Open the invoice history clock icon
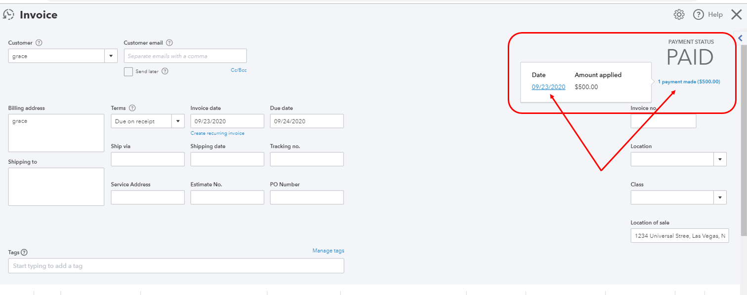747x295 pixels. tap(9, 15)
